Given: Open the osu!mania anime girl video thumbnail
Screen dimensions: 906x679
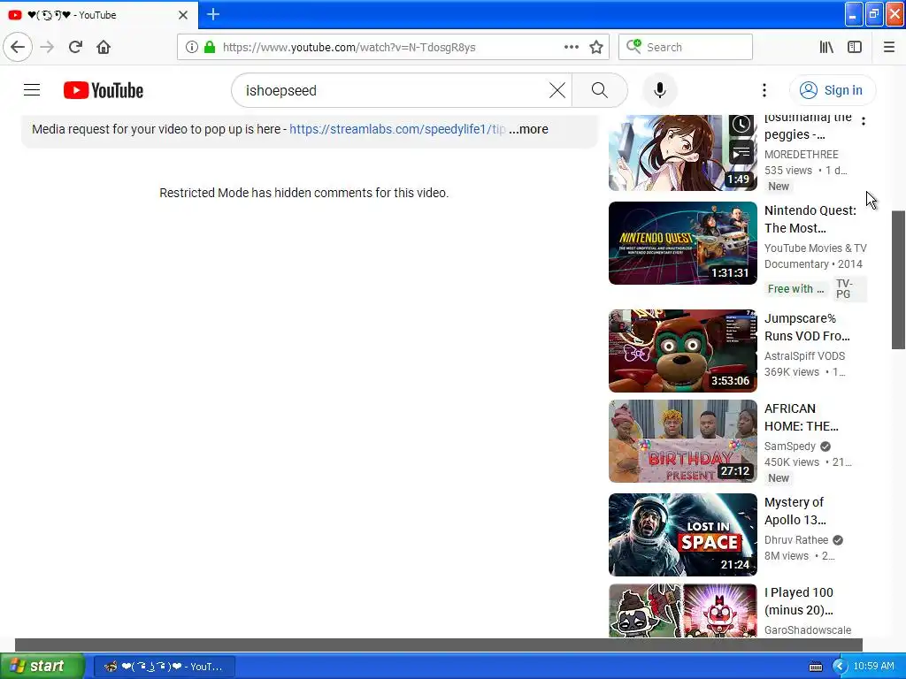Looking at the screenshot, I should pyautogui.click(x=683, y=152).
